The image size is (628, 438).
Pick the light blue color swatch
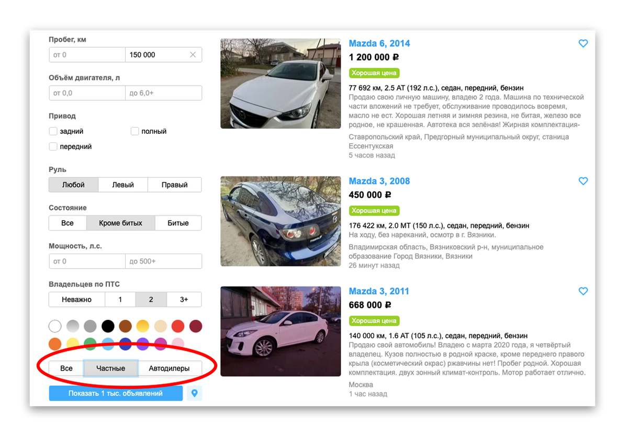point(108,344)
